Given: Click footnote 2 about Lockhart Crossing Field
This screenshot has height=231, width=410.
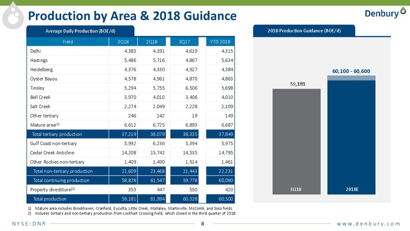Looking at the screenshot, I should (132, 214).
